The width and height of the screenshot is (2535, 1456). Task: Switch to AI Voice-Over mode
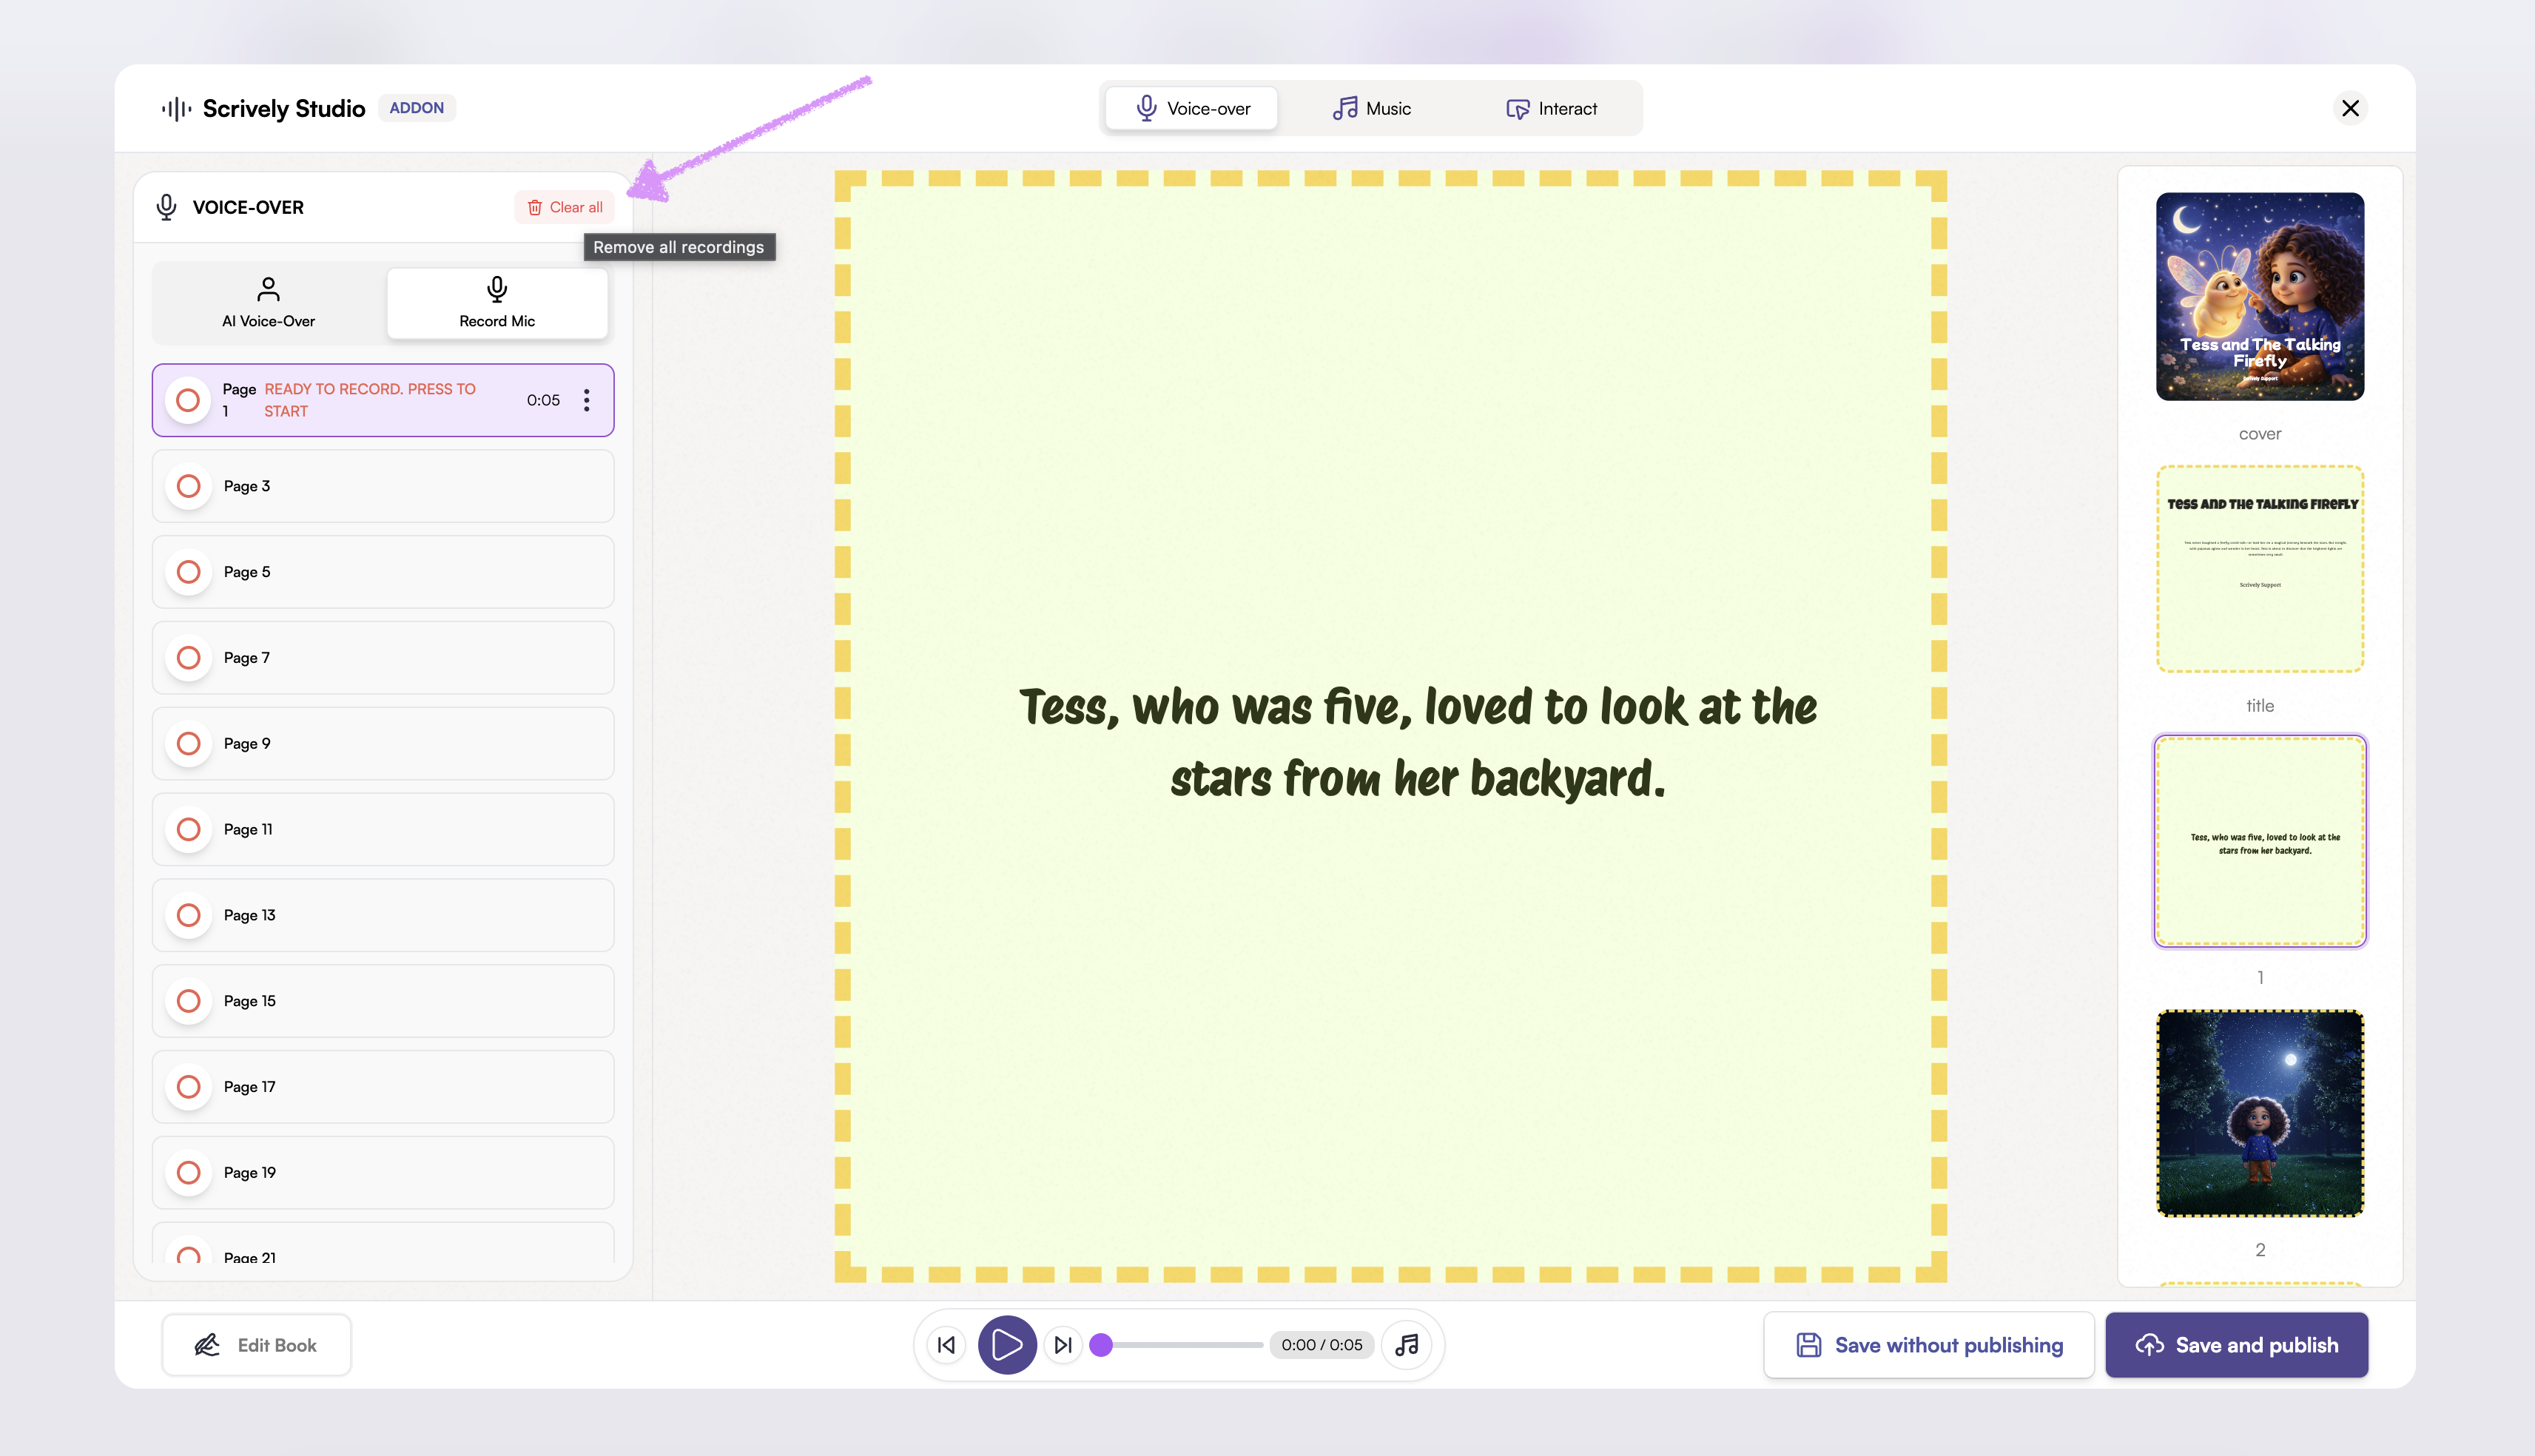(268, 302)
